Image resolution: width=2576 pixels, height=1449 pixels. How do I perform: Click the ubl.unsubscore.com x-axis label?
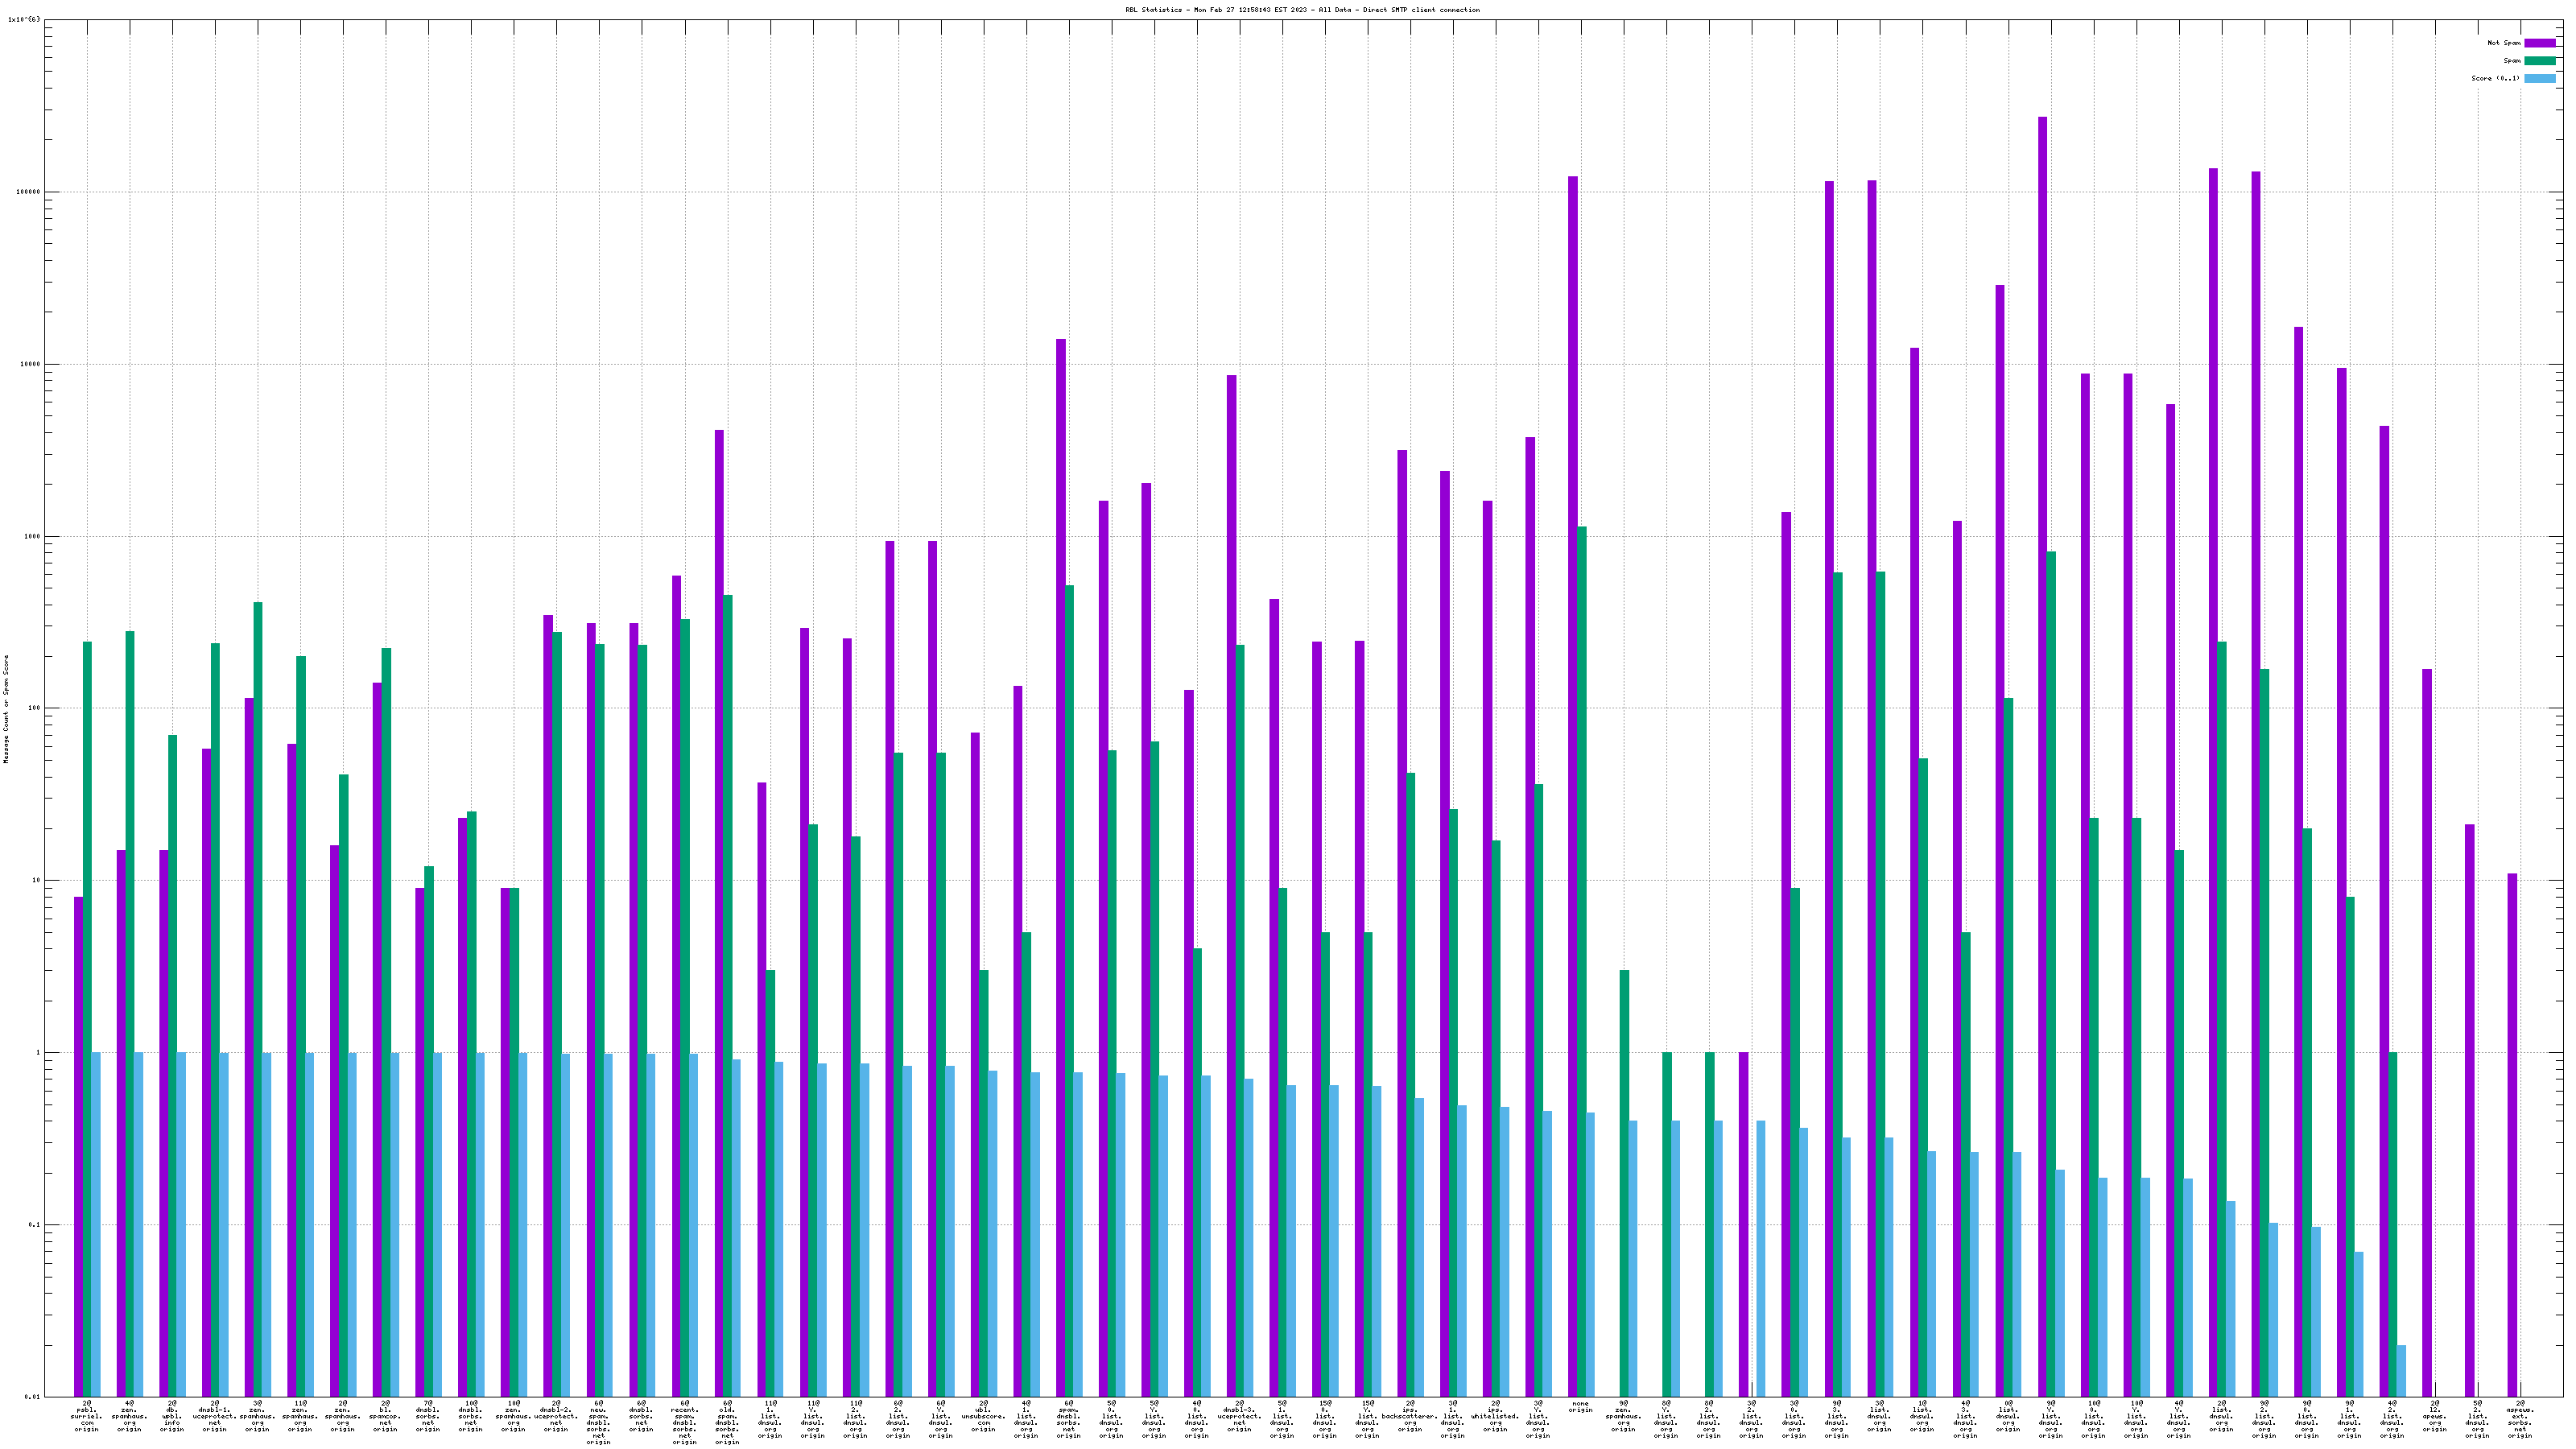click(983, 1416)
